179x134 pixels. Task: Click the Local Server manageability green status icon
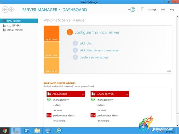(93, 100)
